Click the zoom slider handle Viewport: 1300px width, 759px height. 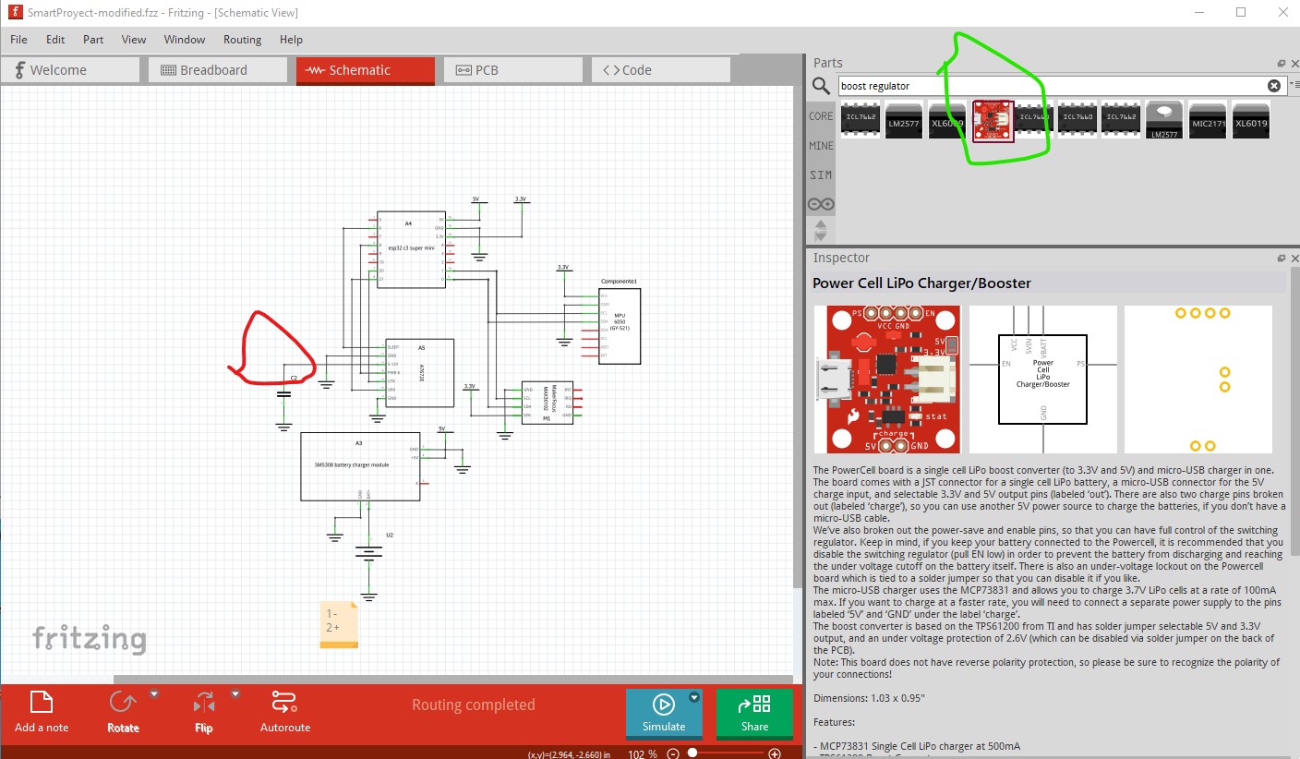[x=692, y=753]
